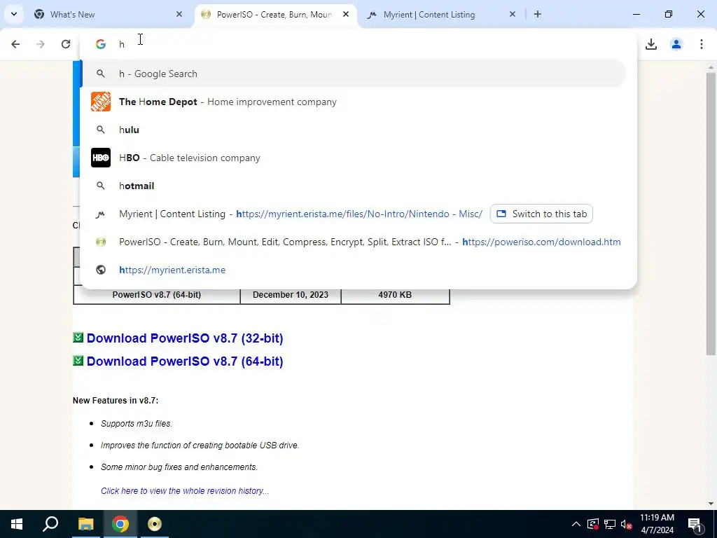Open Windows taskbar search
Image resolution: width=717 pixels, height=538 pixels.
tap(50, 524)
